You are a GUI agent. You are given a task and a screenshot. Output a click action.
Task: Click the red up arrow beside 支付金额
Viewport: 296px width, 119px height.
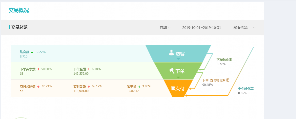click(89, 87)
